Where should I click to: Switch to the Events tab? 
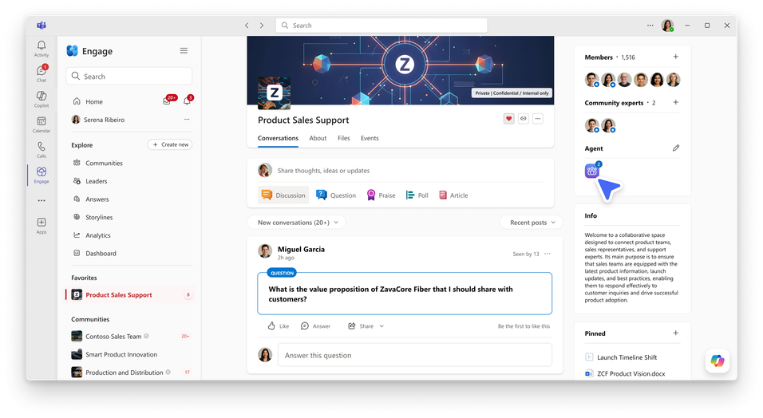(x=370, y=138)
